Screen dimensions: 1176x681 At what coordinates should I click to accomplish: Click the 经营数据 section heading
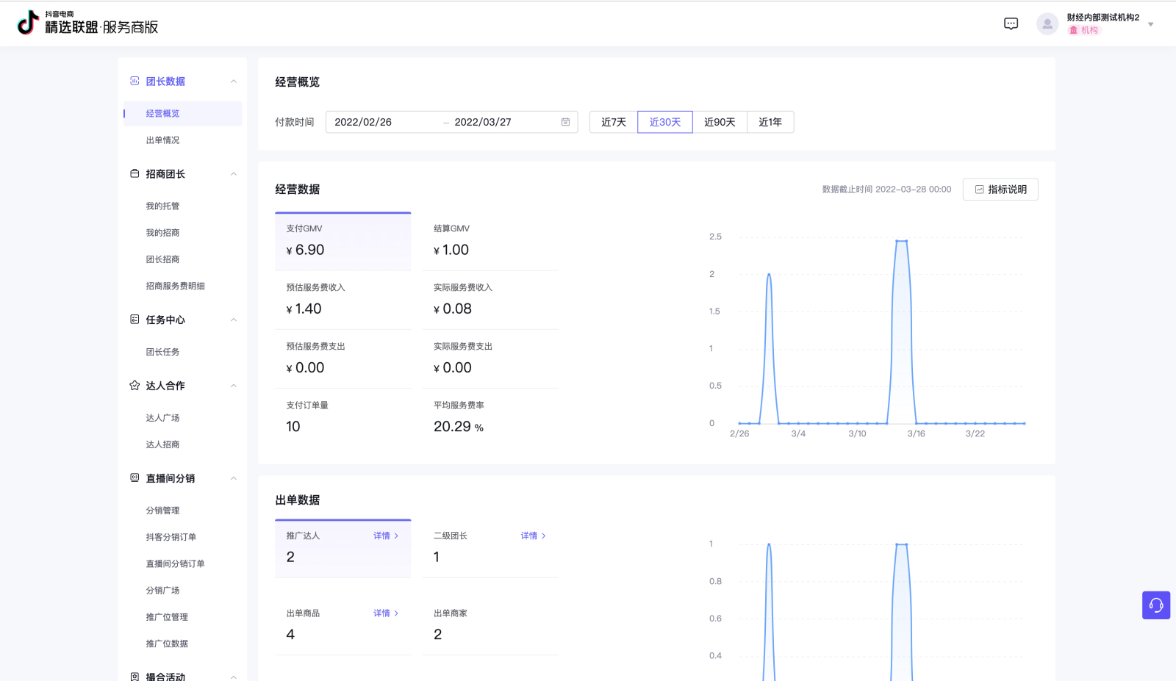coord(298,190)
